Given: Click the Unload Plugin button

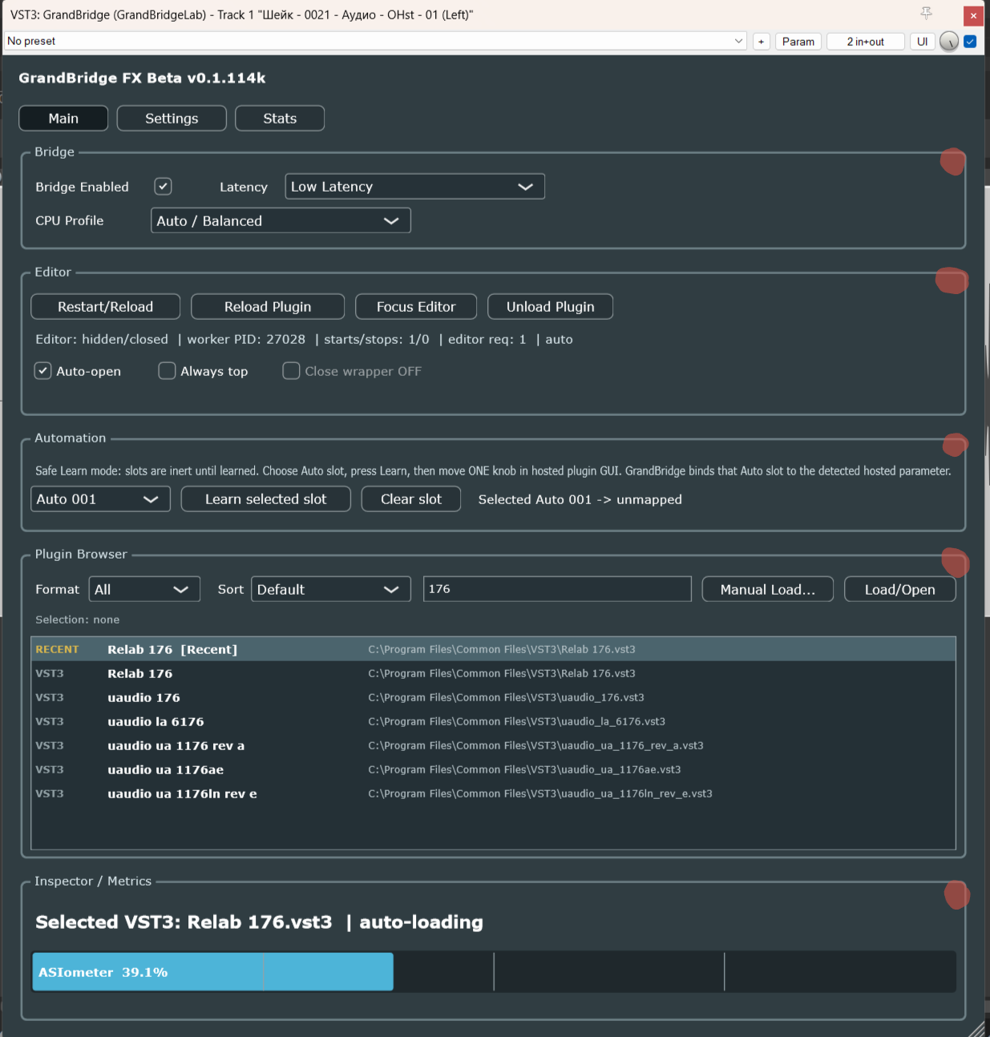Looking at the screenshot, I should click(x=551, y=307).
